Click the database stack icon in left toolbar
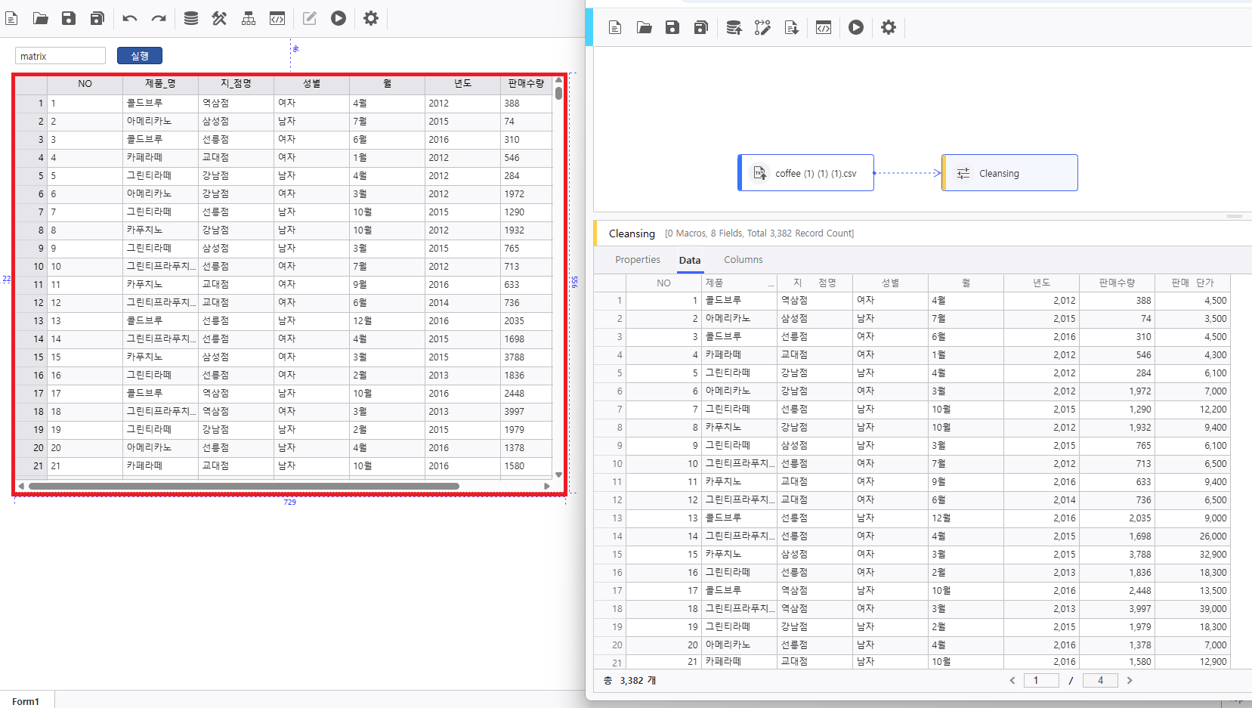 (191, 18)
